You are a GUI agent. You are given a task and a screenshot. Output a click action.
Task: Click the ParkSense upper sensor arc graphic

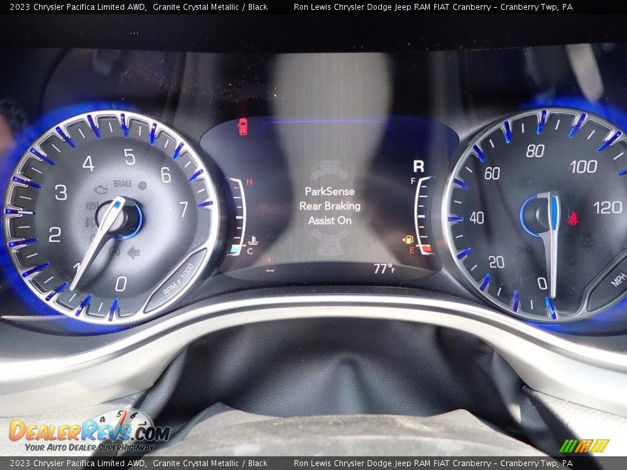(329, 170)
